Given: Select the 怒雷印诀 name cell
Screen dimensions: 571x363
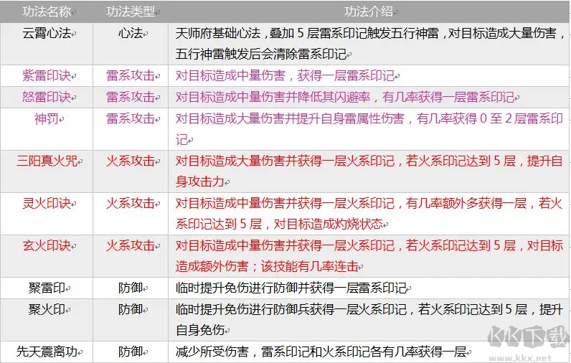Looking at the screenshot, I should (x=47, y=98).
